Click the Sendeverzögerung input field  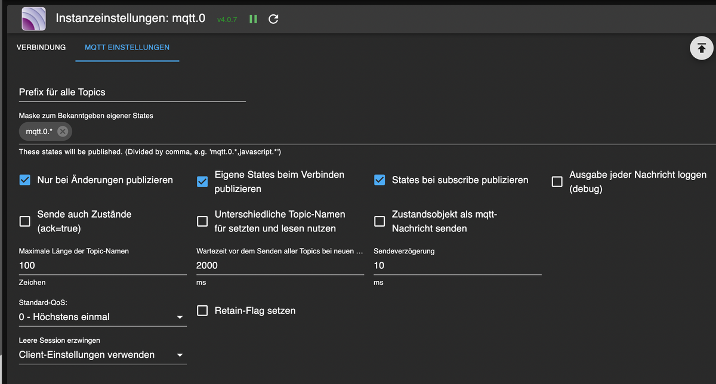tap(457, 265)
